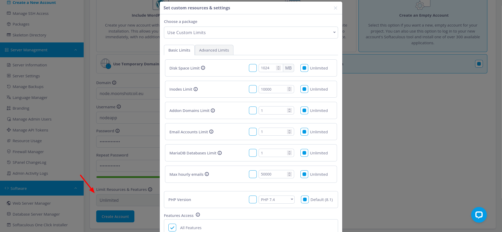502x232 pixels.
Task: Click the Addon Domains Limit info icon
Action: click(213, 110)
